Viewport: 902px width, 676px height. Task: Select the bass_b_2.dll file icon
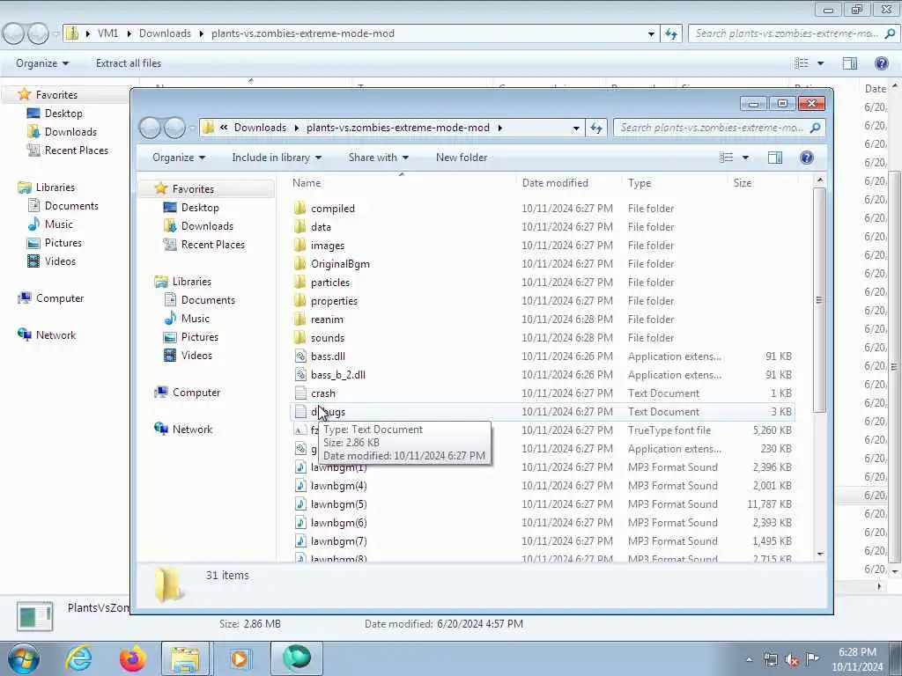tap(300, 374)
